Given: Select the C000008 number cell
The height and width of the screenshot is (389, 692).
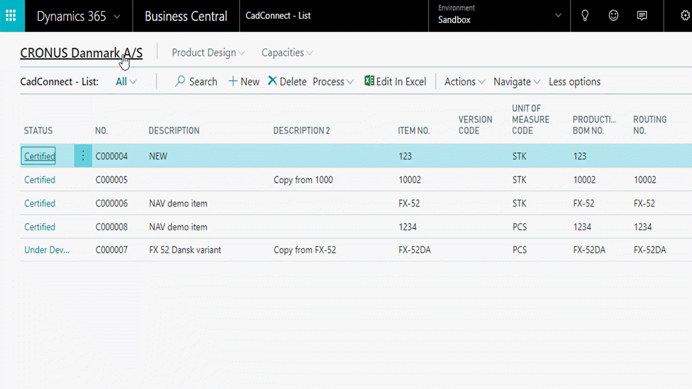Looking at the screenshot, I should 112,227.
